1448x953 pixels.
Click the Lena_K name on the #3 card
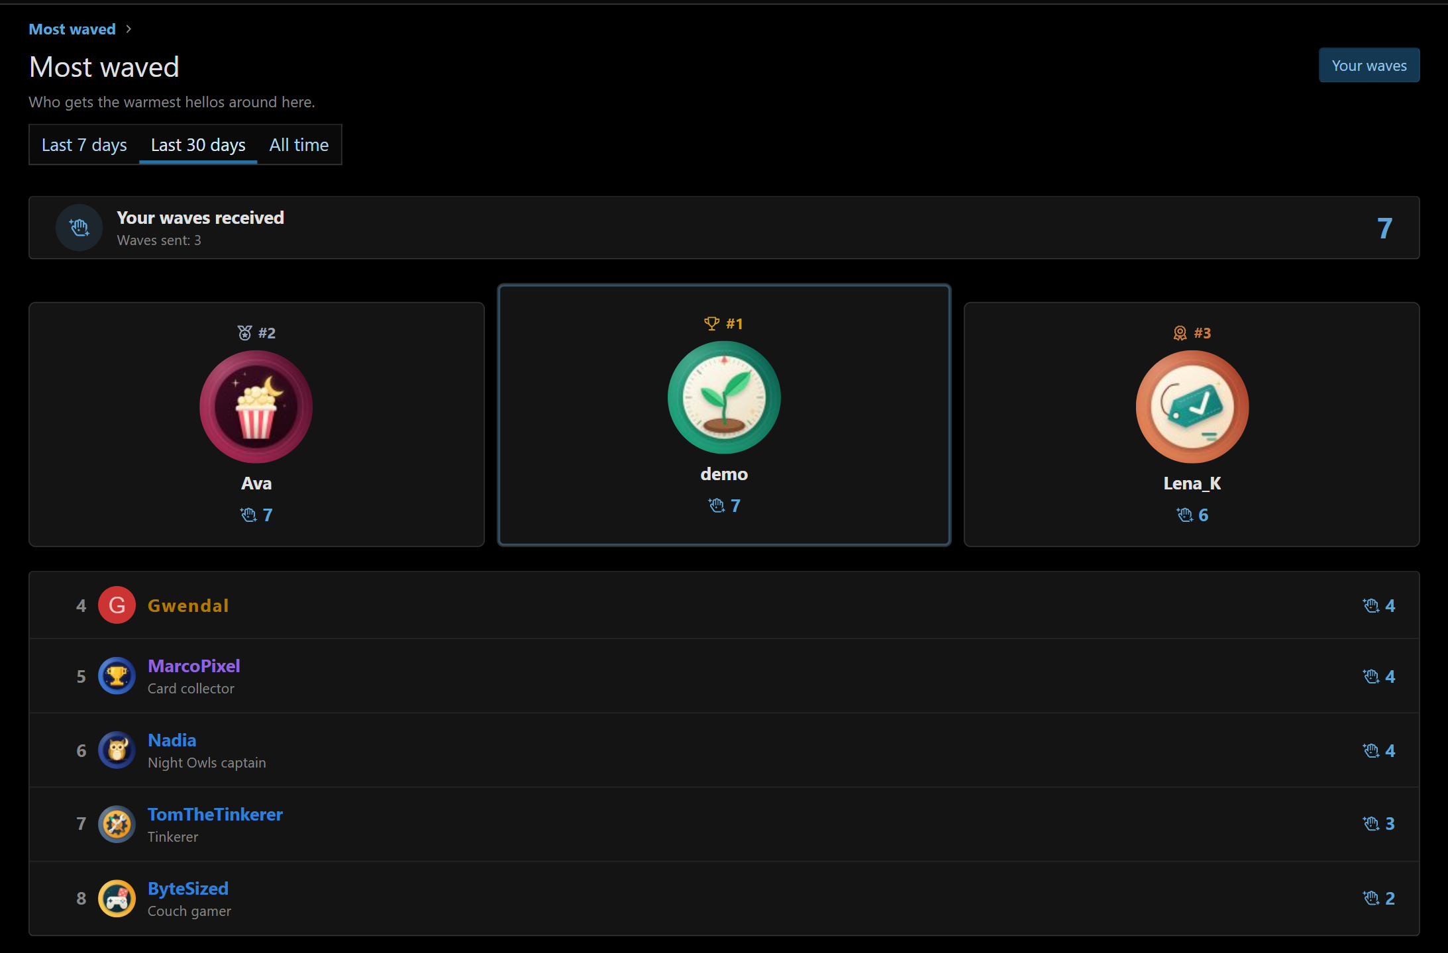pos(1192,483)
